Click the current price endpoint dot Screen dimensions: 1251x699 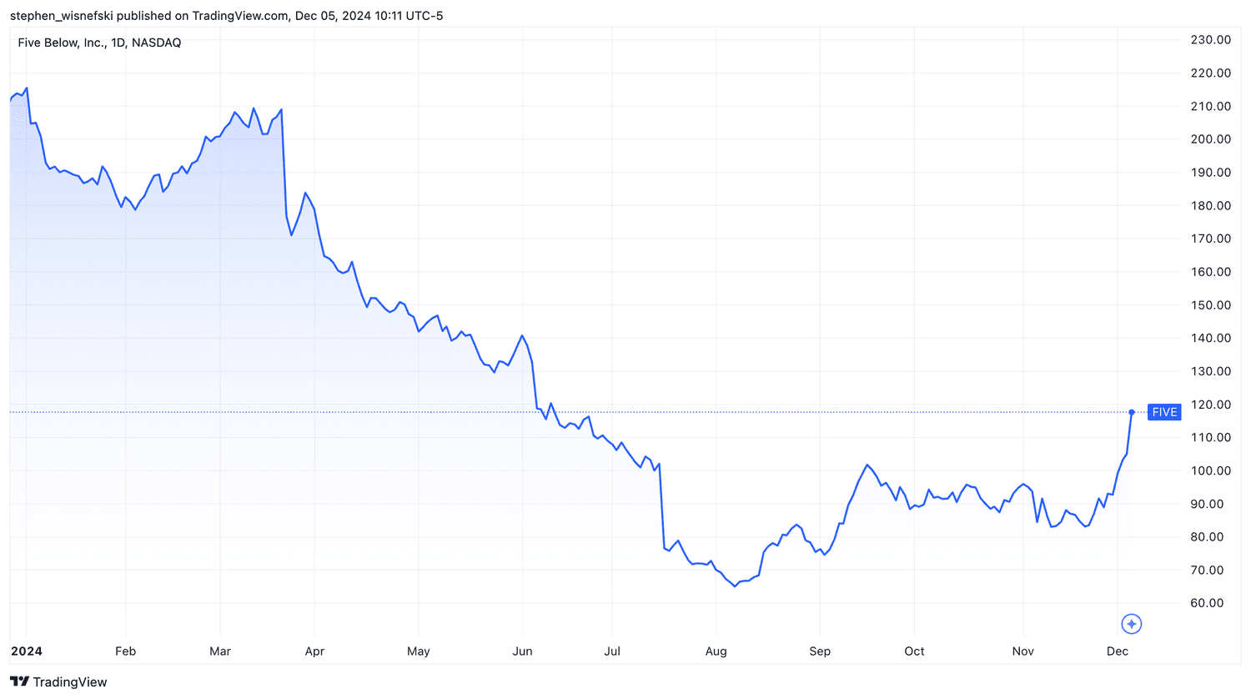[1132, 412]
